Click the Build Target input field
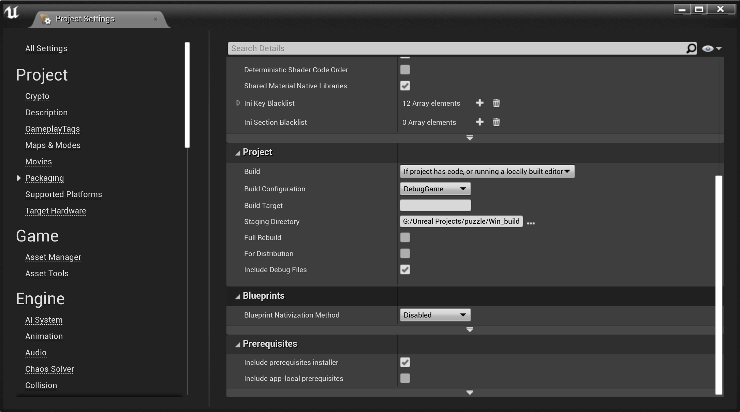Image resolution: width=740 pixels, height=412 pixels. pyautogui.click(x=435, y=206)
